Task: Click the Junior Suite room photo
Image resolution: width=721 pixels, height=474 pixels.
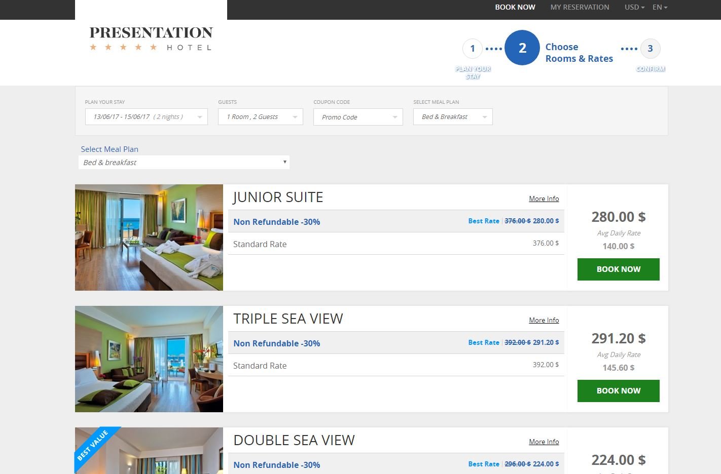Action: pos(149,237)
